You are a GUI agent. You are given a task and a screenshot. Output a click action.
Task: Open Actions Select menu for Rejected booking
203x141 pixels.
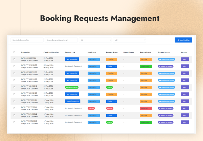[185, 108]
